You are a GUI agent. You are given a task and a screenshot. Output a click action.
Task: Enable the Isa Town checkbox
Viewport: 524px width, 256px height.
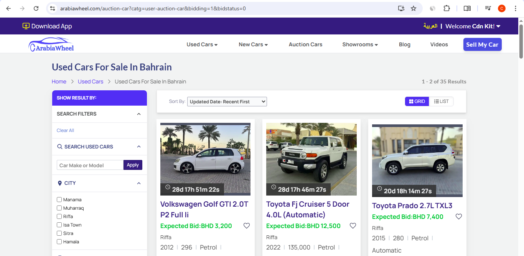[59, 225]
